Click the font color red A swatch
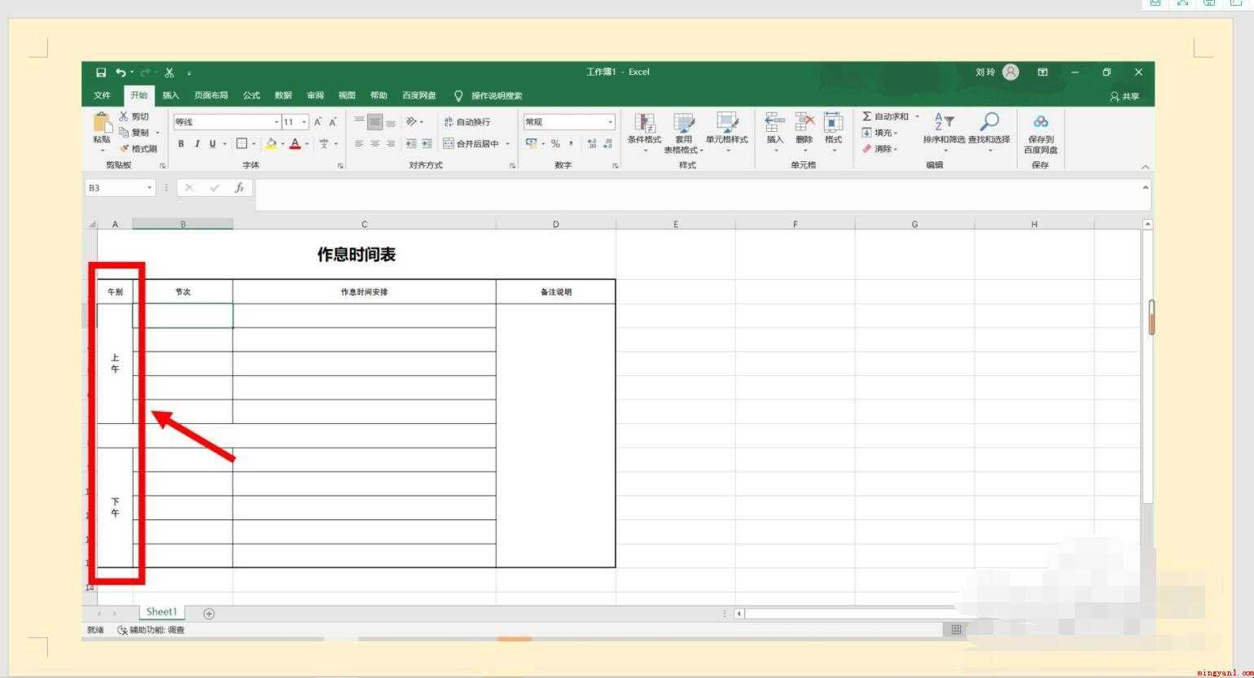The width and height of the screenshot is (1254, 678). 295,143
